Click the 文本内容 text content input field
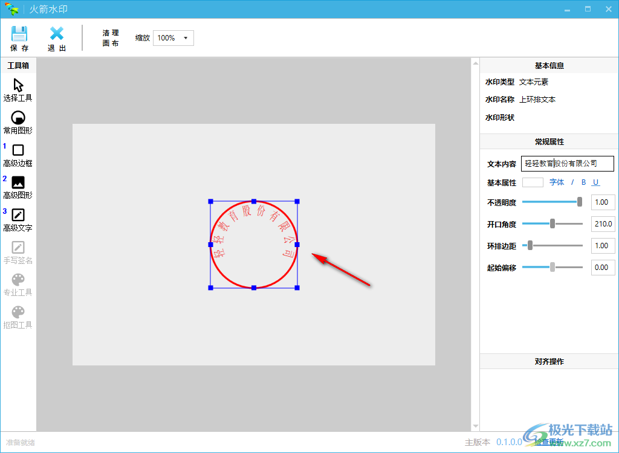Viewport: 619px width, 453px height. coord(567,164)
